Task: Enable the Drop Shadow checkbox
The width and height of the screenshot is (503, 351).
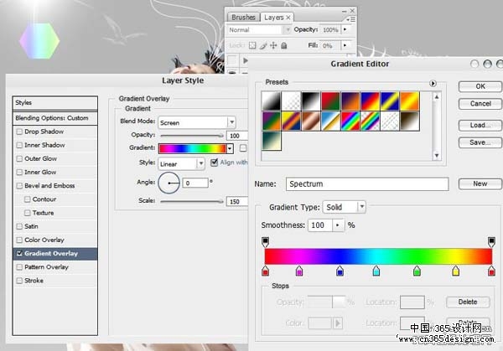Action: 19,132
